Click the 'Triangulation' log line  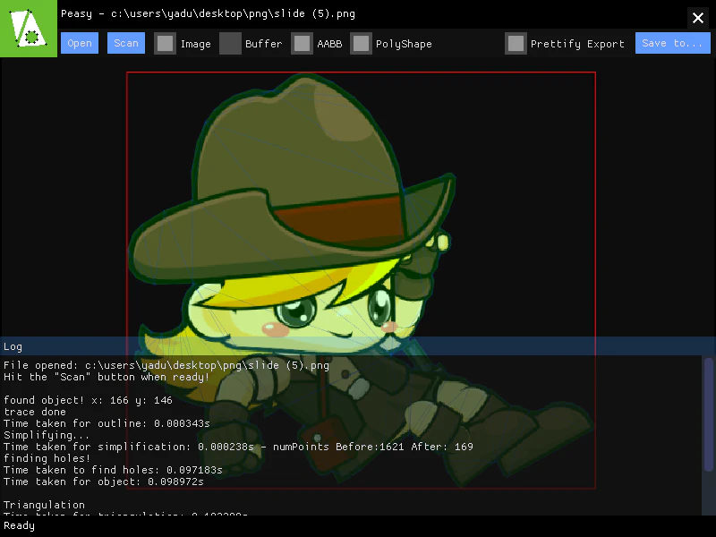pyautogui.click(x=44, y=505)
